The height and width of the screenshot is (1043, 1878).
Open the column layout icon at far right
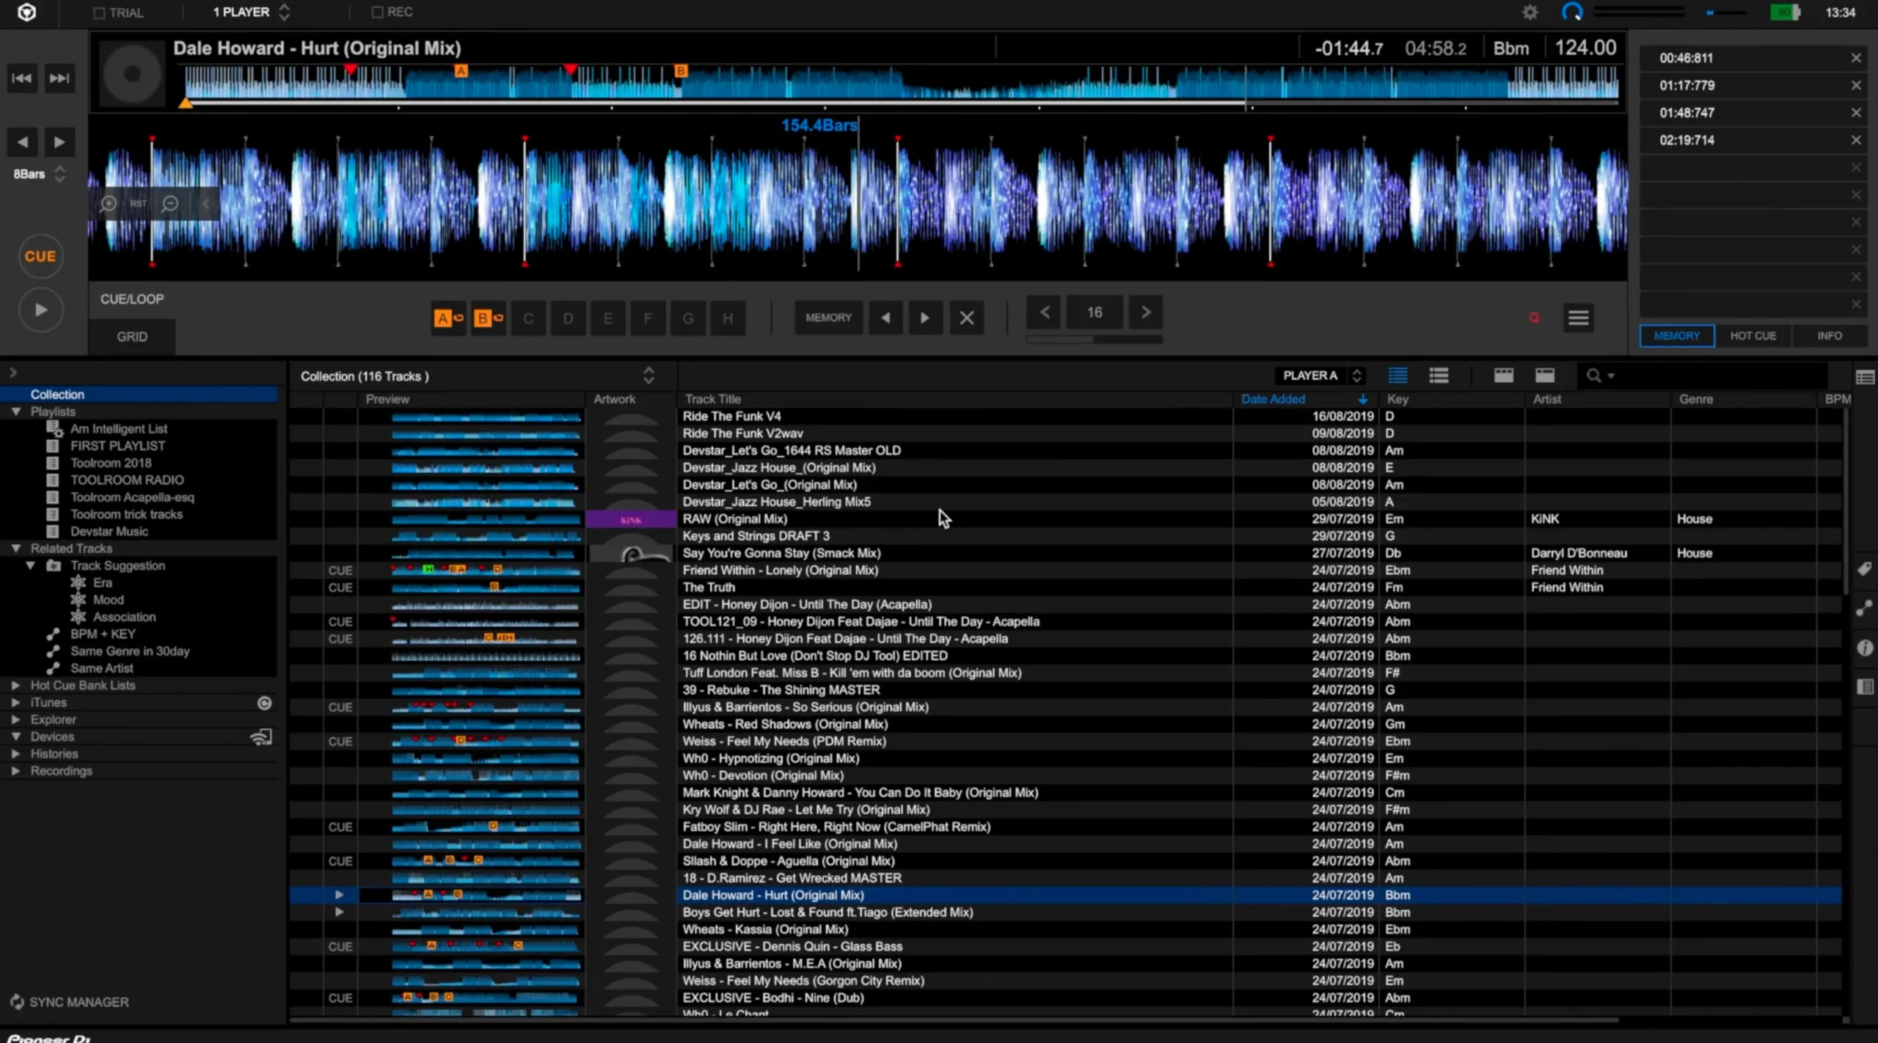click(1865, 377)
